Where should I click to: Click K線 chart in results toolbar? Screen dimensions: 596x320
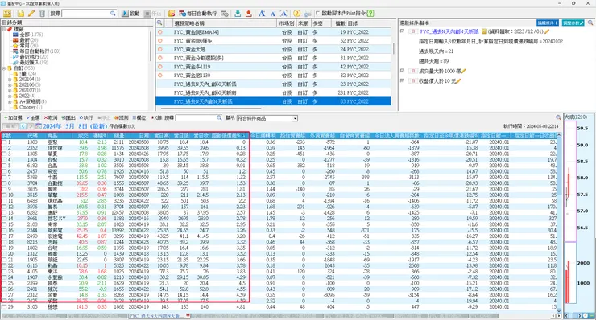pos(156,118)
